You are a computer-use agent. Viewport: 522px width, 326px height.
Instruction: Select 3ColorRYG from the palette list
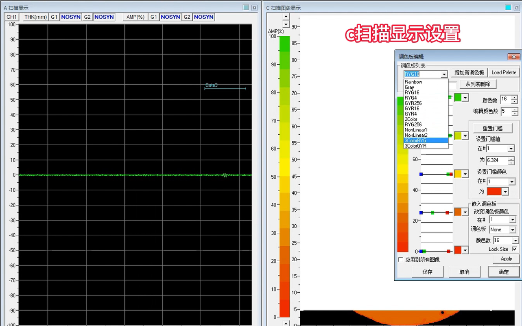(x=426, y=140)
